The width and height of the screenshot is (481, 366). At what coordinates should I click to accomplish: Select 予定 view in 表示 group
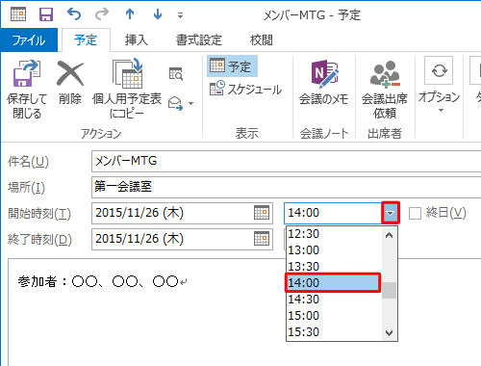232,66
